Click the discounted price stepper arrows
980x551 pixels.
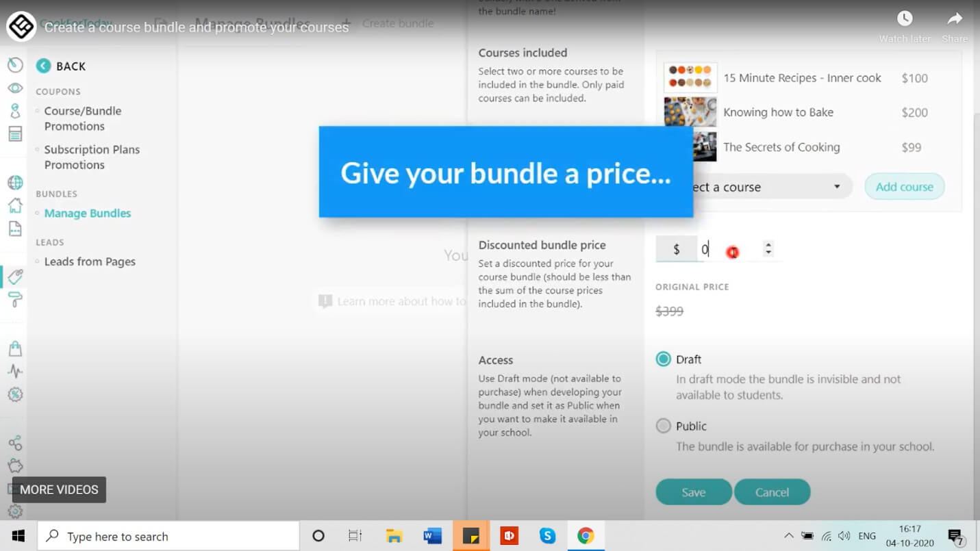coord(768,249)
